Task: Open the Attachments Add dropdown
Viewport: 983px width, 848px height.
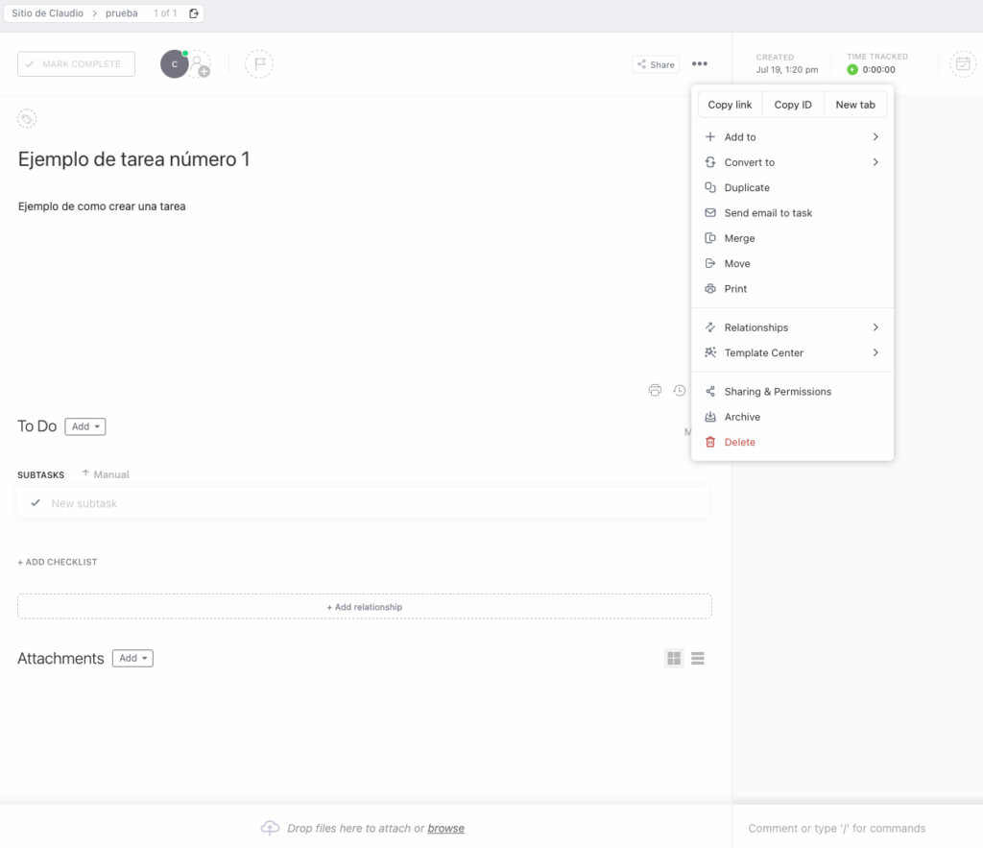Action: click(132, 658)
